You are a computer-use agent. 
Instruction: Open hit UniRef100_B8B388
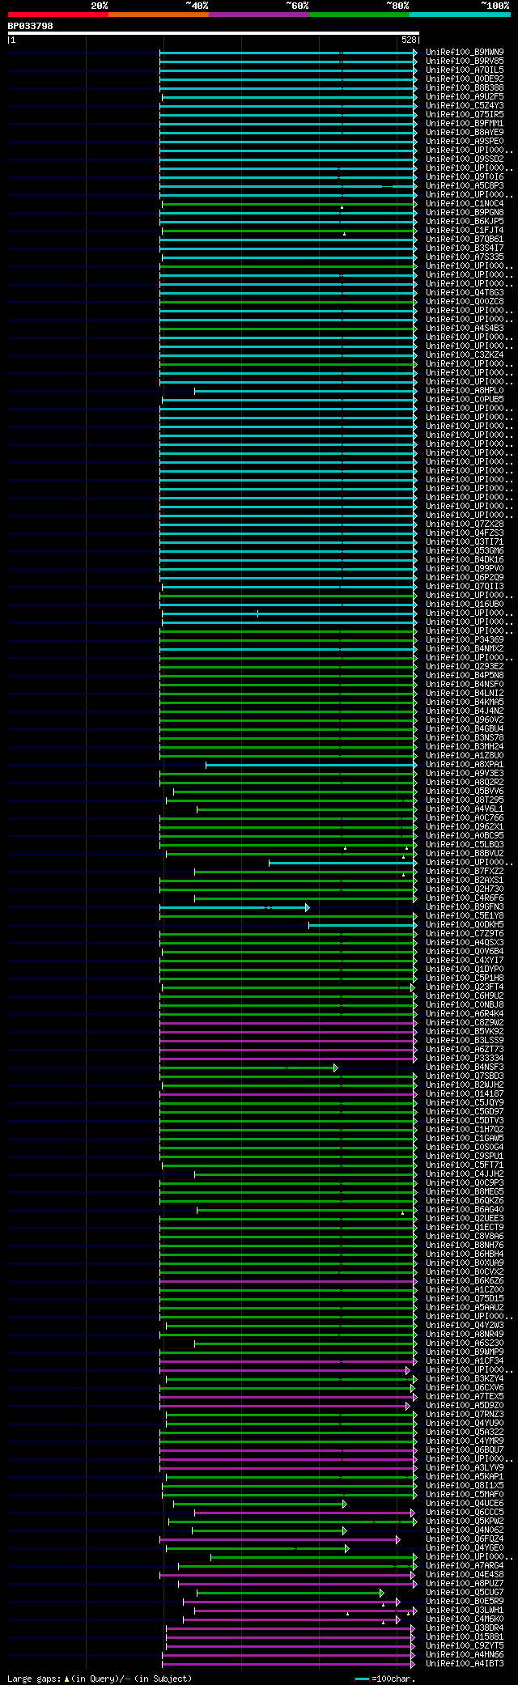pyautogui.click(x=465, y=87)
